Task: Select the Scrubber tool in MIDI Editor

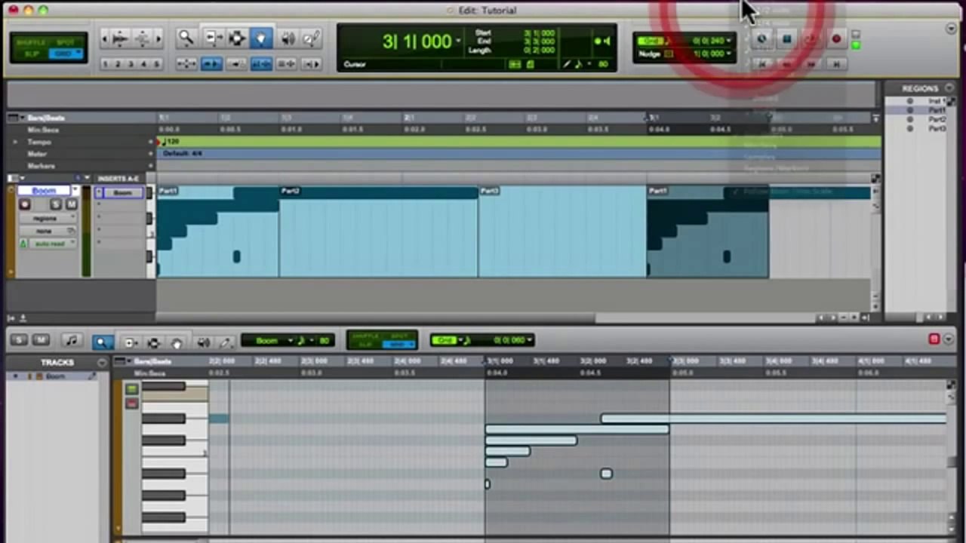Action: click(203, 342)
